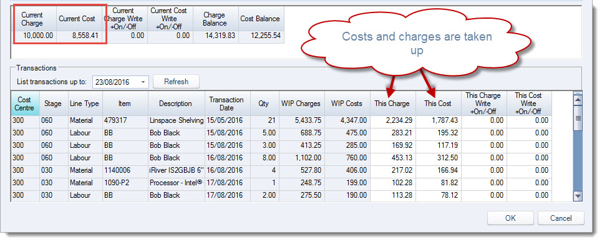Refresh the transactions list
The image size is (602, 242).
pyautogui.click(x=176, y=82)
